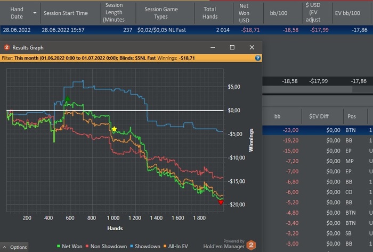The image size is (373, 252).
Task: Select the hand row with -6,00 bb
Action: click(x=318, y=192)
